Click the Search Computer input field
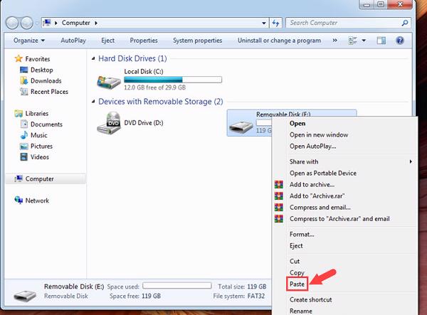 [344, 23]
